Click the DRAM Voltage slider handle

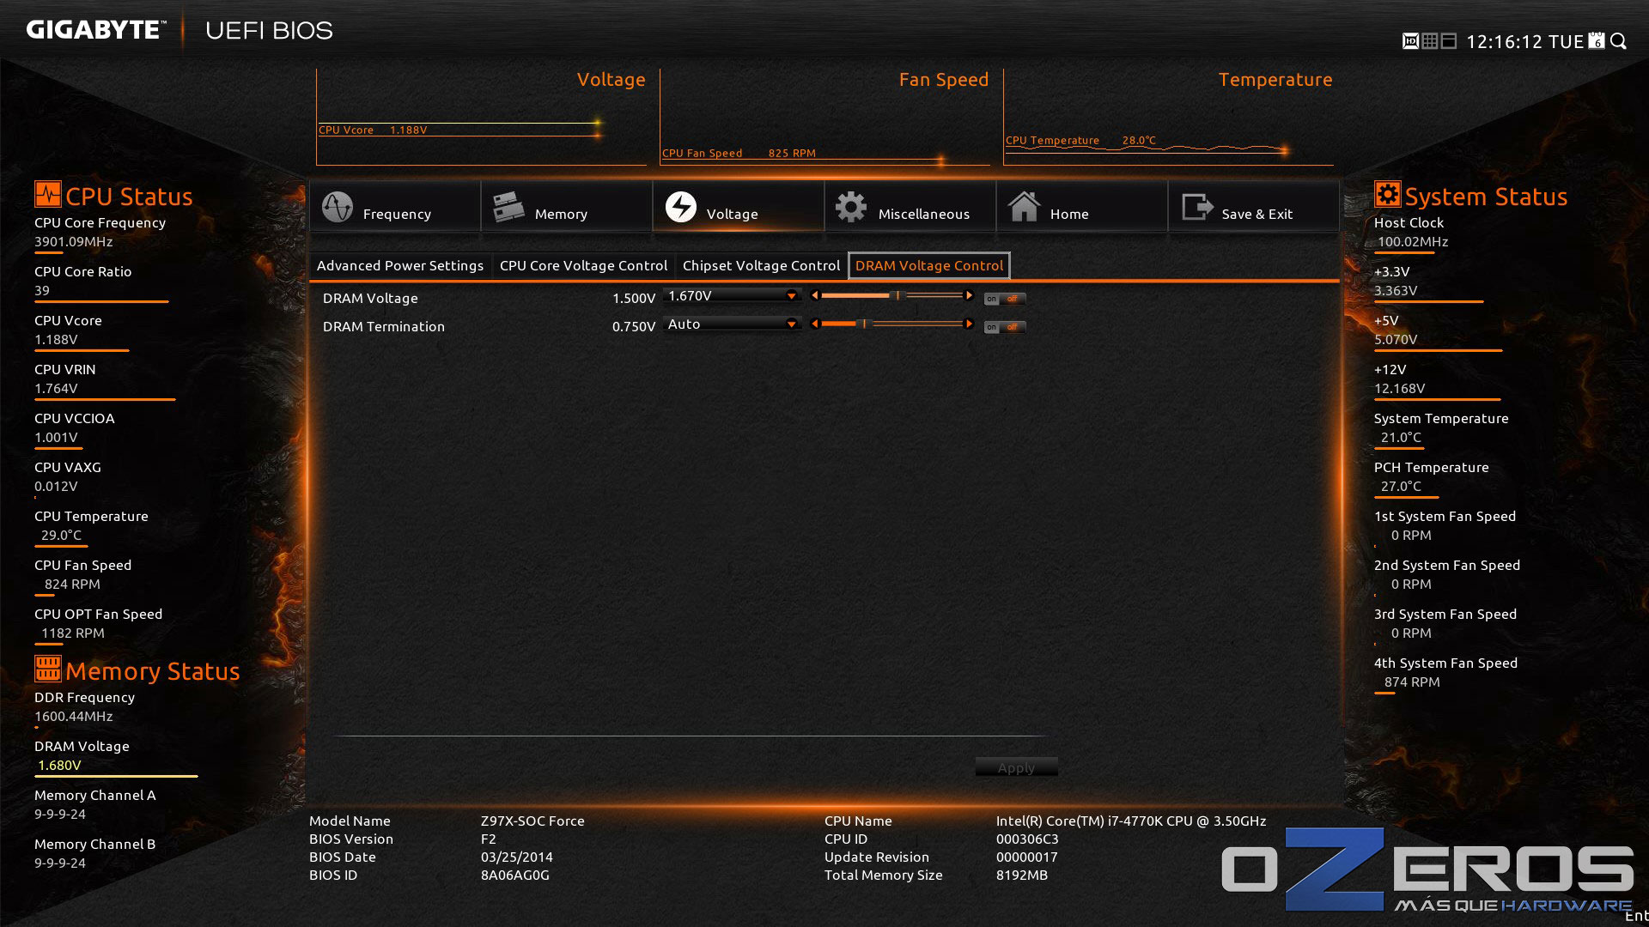(898, 295)
